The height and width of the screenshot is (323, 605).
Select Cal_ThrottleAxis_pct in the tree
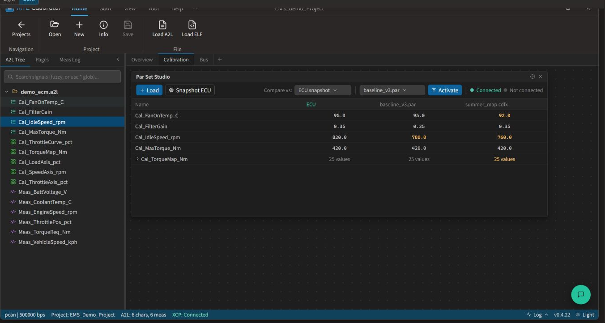[62, 182]
